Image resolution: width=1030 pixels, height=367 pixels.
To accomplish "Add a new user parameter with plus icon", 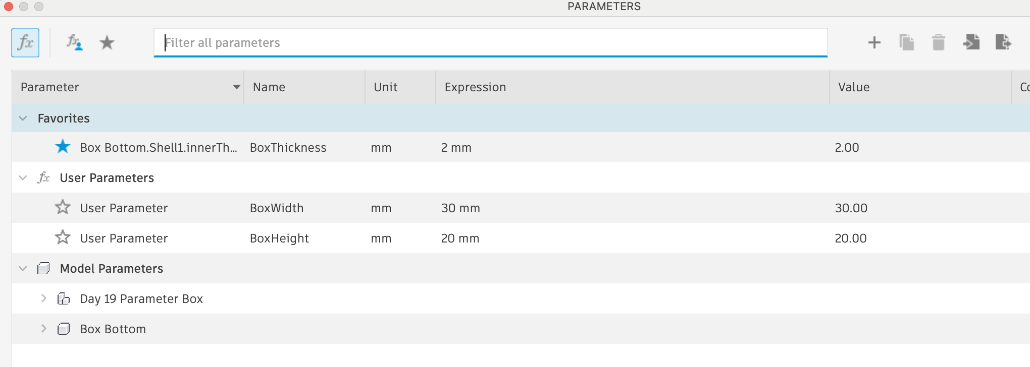I will click(x=874, y=43).
